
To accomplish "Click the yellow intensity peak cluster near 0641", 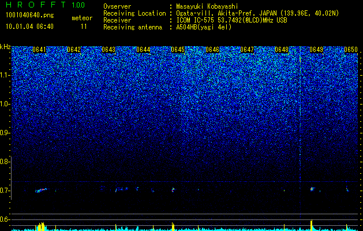I will (41, 226).
